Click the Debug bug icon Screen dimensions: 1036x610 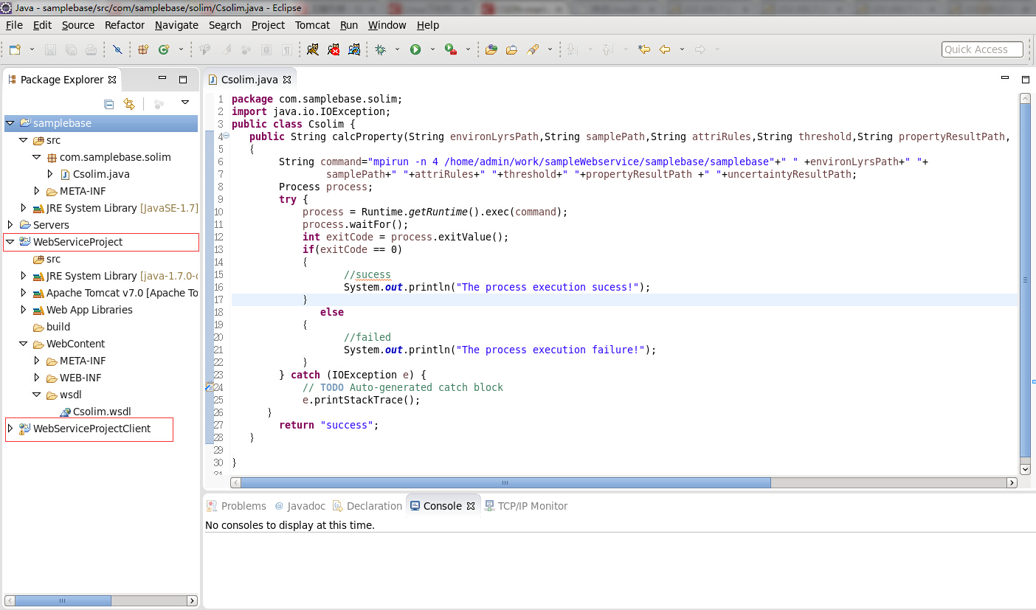pyautogui.click(x=381, y=49)
